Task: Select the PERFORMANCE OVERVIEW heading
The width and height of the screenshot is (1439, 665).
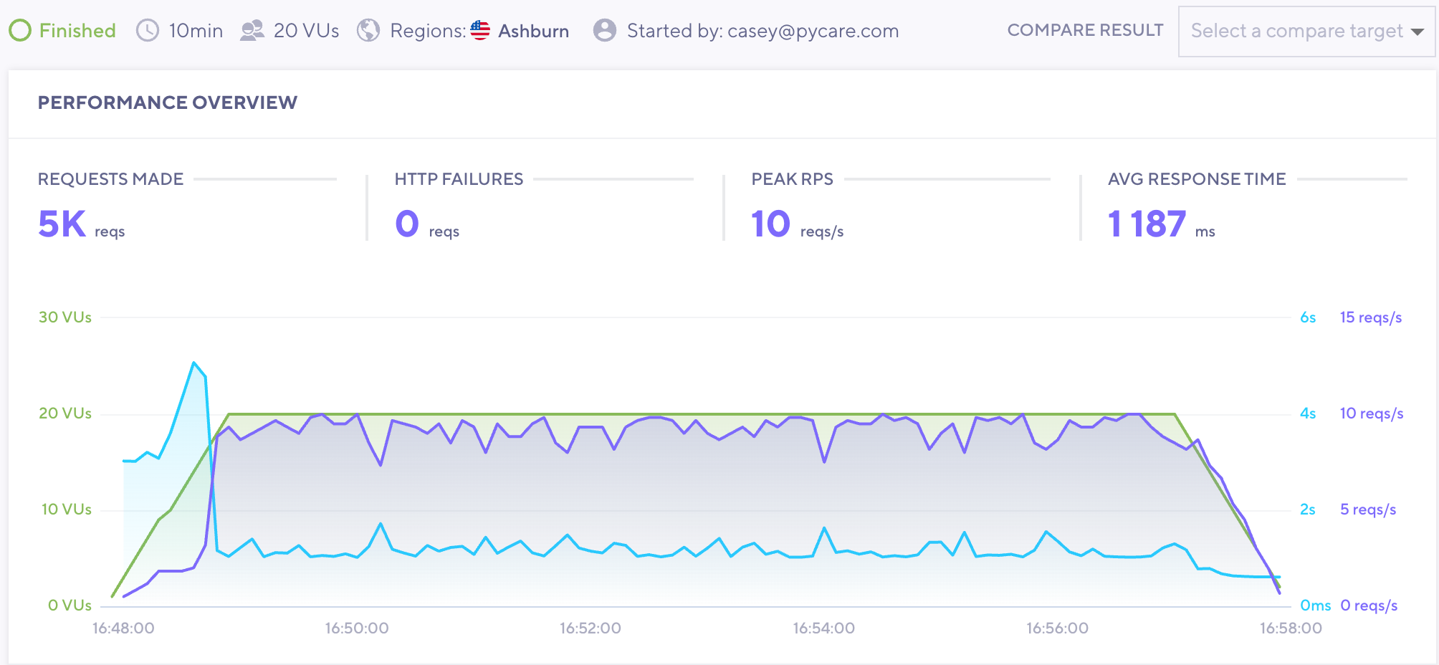Action: (168, 102)
